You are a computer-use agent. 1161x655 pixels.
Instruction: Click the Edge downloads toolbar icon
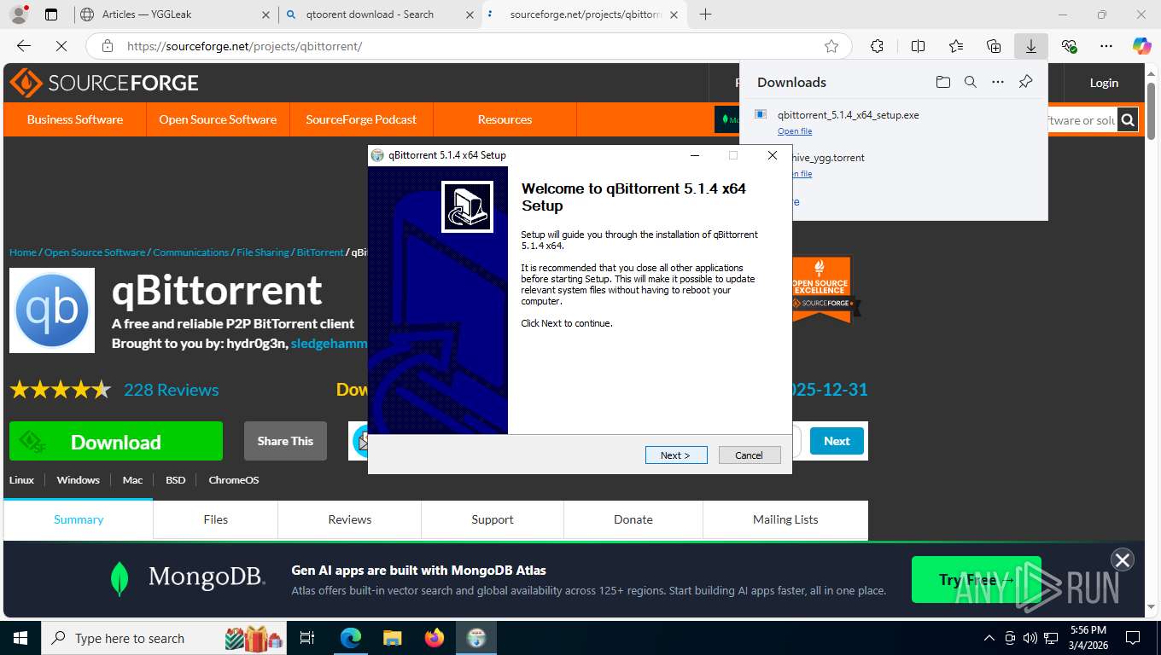tap(1031, 46)
